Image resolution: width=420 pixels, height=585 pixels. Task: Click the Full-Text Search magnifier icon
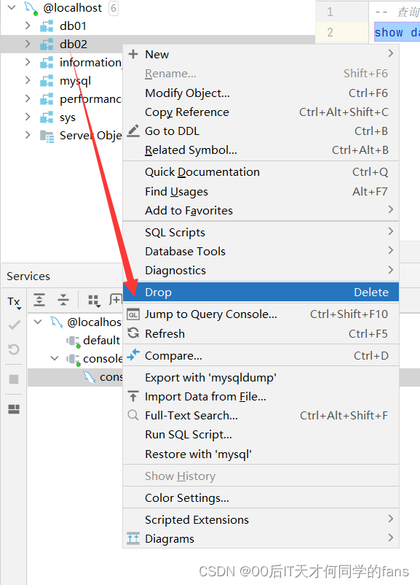[133, 415]
